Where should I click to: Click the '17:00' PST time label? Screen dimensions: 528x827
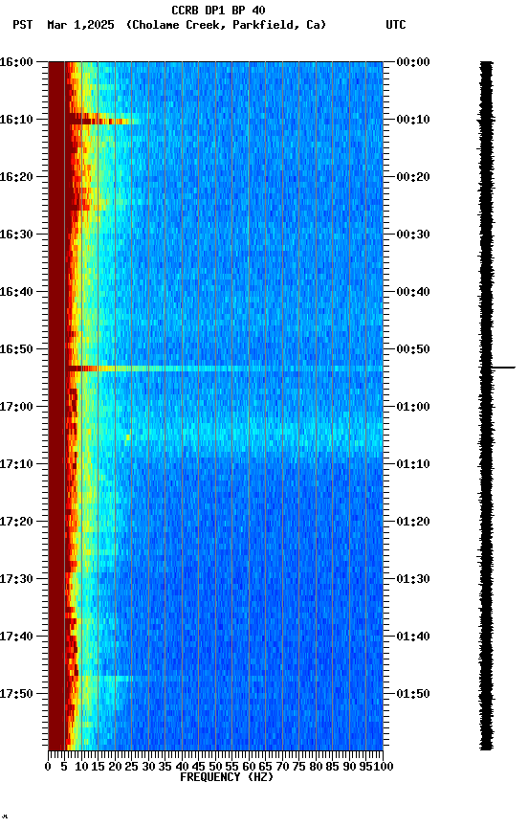16,407
